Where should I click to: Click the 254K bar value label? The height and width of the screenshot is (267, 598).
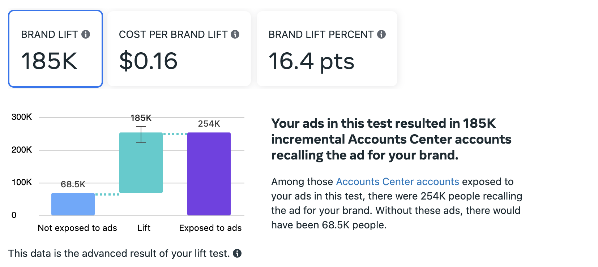[x=209, y=124]
